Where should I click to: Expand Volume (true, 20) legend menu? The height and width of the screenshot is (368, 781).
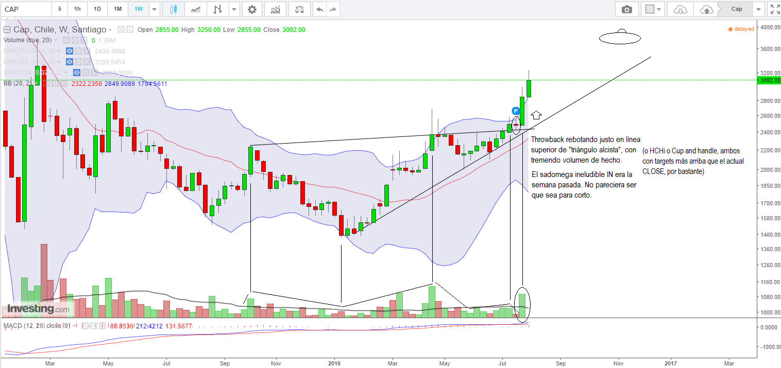click(55, 40)
